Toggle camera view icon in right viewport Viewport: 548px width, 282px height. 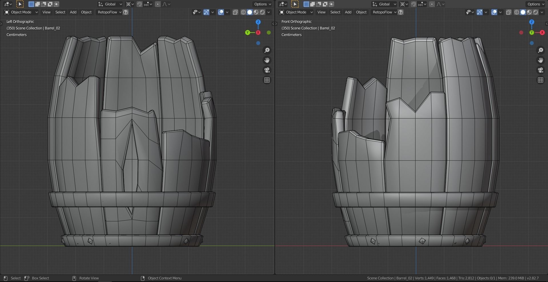(x=541, y=70)
